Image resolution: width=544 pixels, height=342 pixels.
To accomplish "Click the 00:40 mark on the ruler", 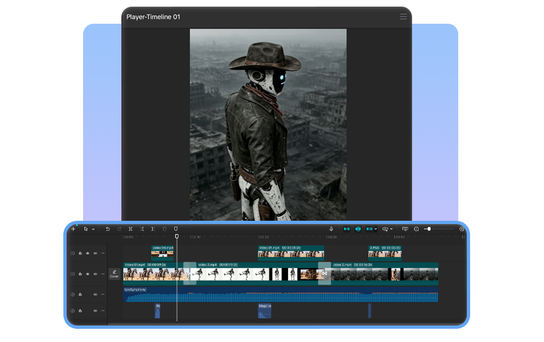I will 400,237.
